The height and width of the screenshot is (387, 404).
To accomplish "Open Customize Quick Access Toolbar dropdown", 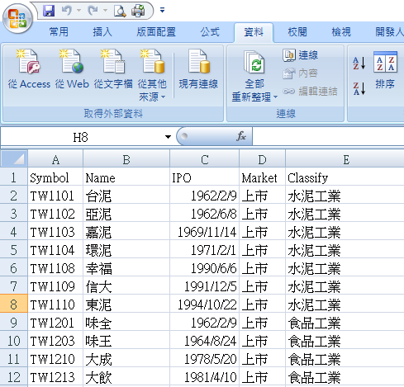I will (x=162, y=11).
